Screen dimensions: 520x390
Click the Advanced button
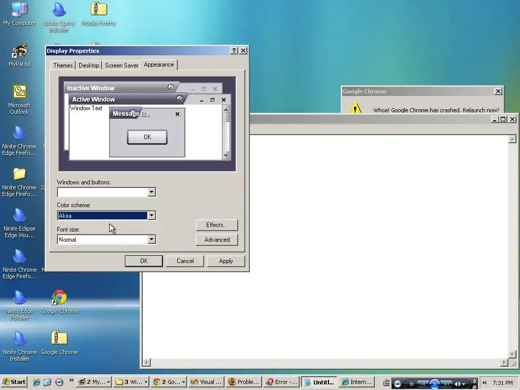217,240
